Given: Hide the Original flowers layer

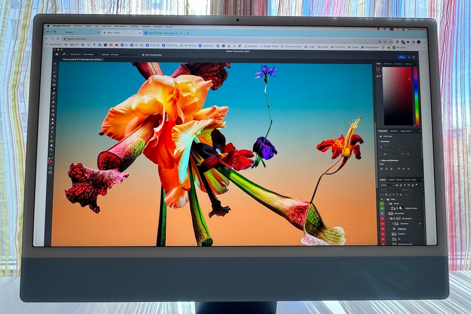Looking at the screenshot, I should click(x=382, y=208).
